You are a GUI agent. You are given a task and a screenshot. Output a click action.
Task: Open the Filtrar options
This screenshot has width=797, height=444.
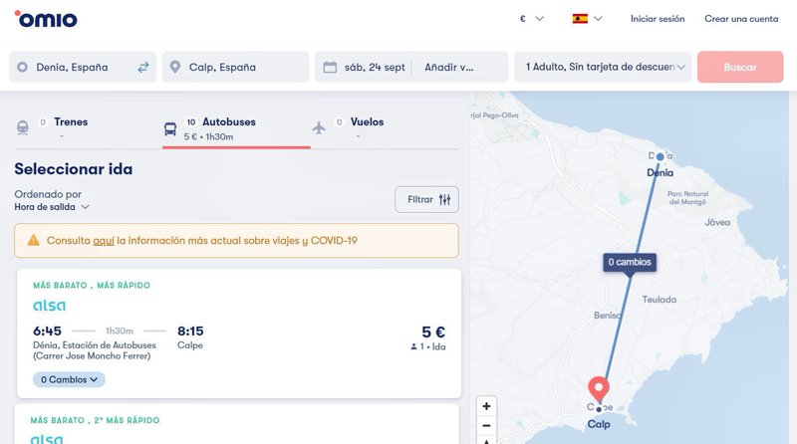426,200
